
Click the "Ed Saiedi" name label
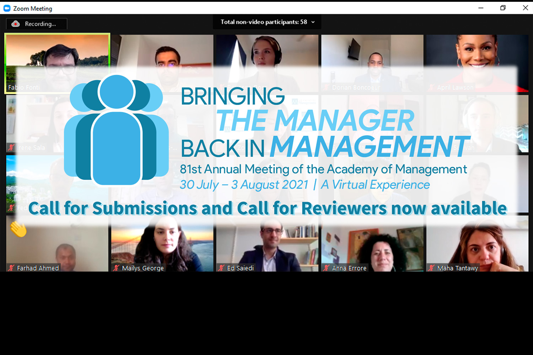coord(240,268)
